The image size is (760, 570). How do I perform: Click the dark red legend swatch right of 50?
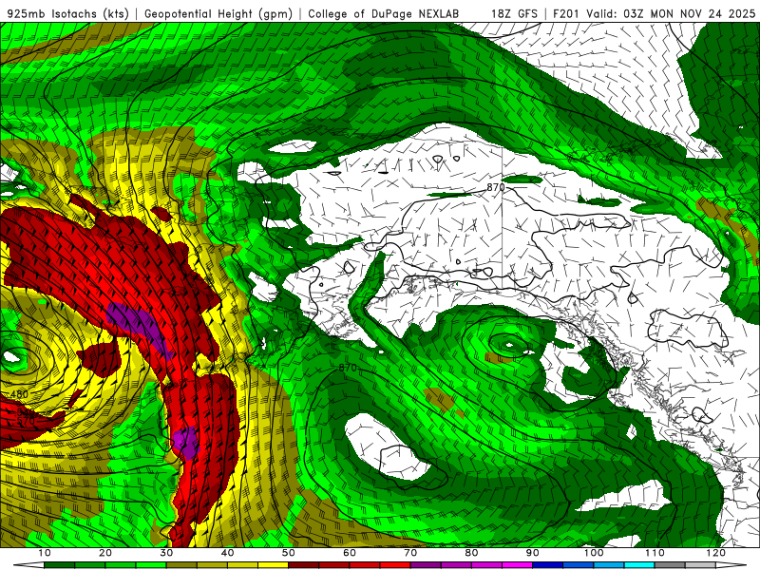coord(303,565)
